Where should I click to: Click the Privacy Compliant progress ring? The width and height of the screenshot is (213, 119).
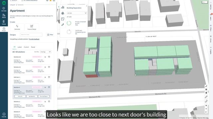point(69,23)
